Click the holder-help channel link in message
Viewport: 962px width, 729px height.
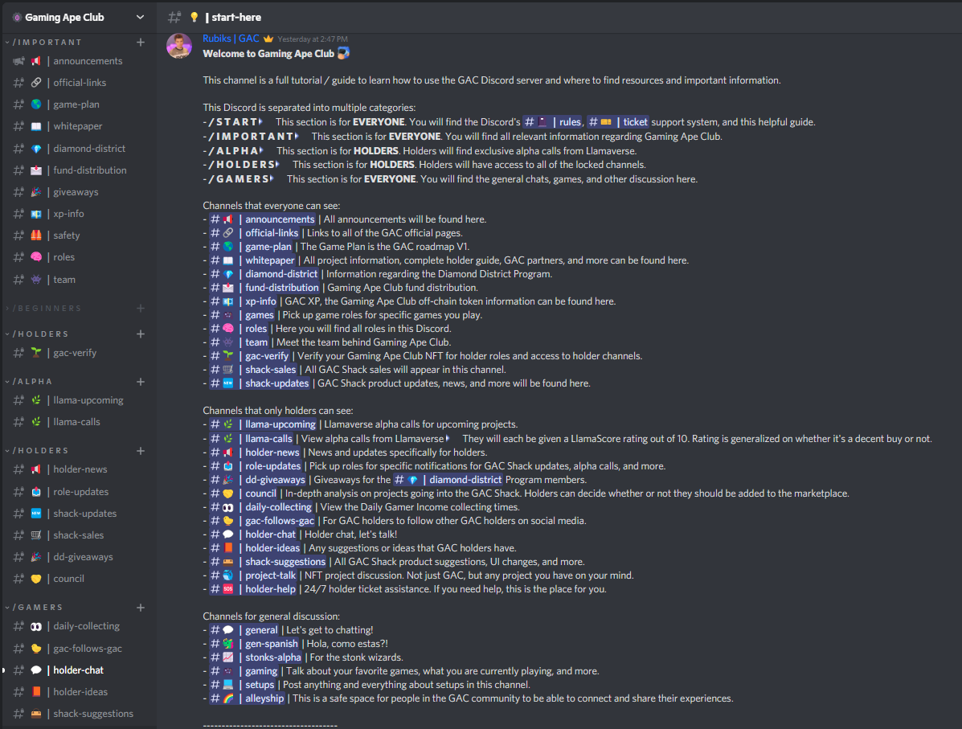coord(253,589)
